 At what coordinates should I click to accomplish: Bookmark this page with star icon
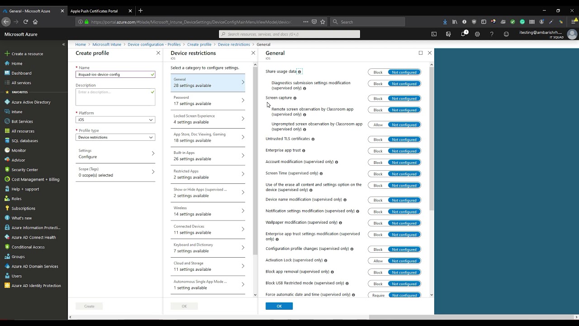point(323,22)
